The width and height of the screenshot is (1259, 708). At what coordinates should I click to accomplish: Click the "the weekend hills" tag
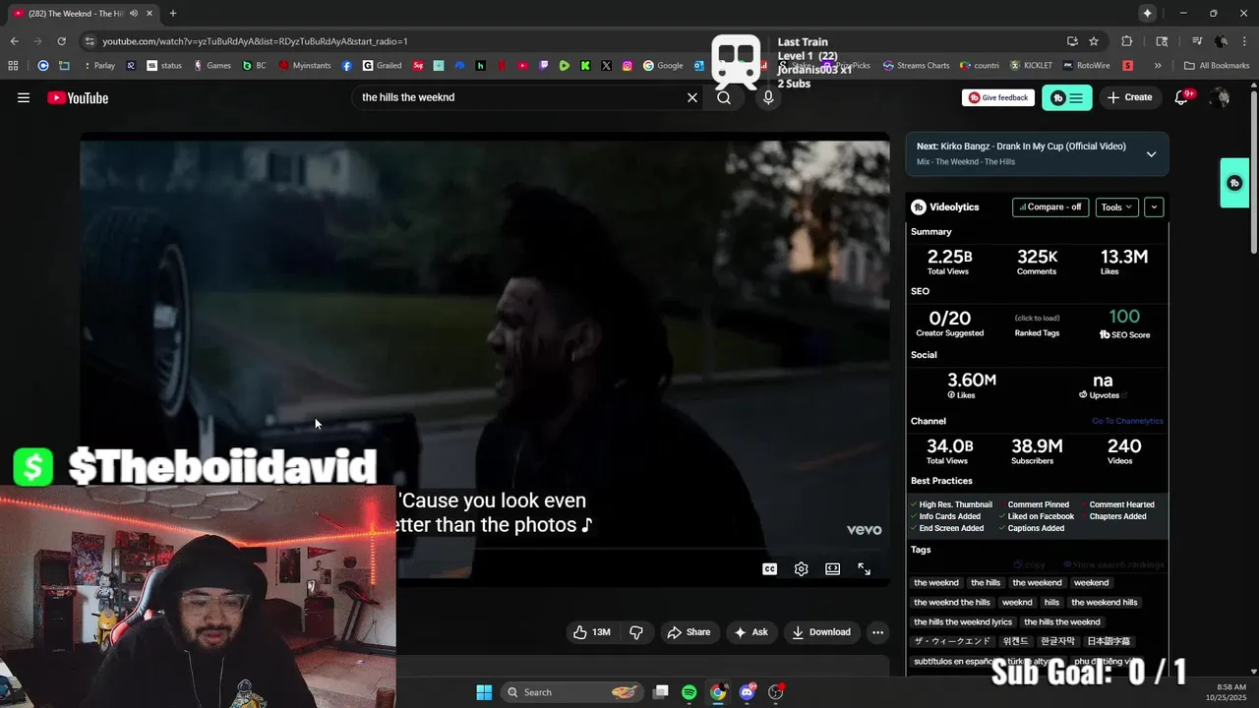pos(1104,603)
